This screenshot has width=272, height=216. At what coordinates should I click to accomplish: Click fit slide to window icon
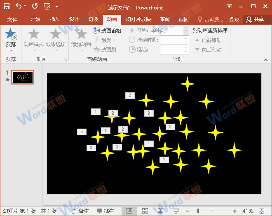262,211
